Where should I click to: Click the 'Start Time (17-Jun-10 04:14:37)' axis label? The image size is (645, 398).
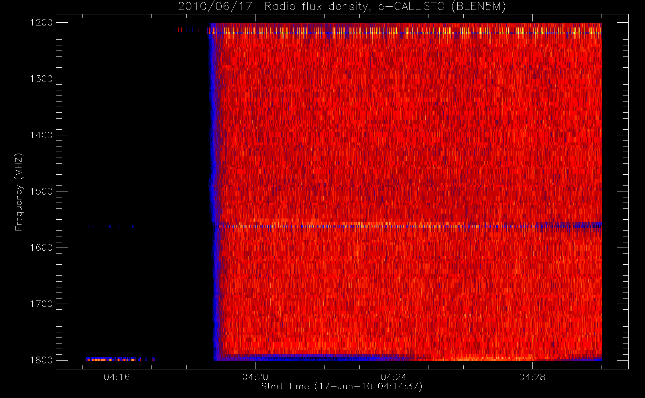[x=342, y=386]
